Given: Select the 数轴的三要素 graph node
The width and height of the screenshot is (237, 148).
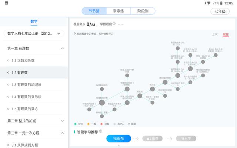Looking at the screenshot, I should coord(102,116).
